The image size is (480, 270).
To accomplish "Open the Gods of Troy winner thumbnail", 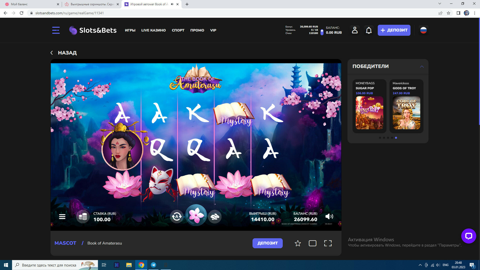I will click(406, 113).
